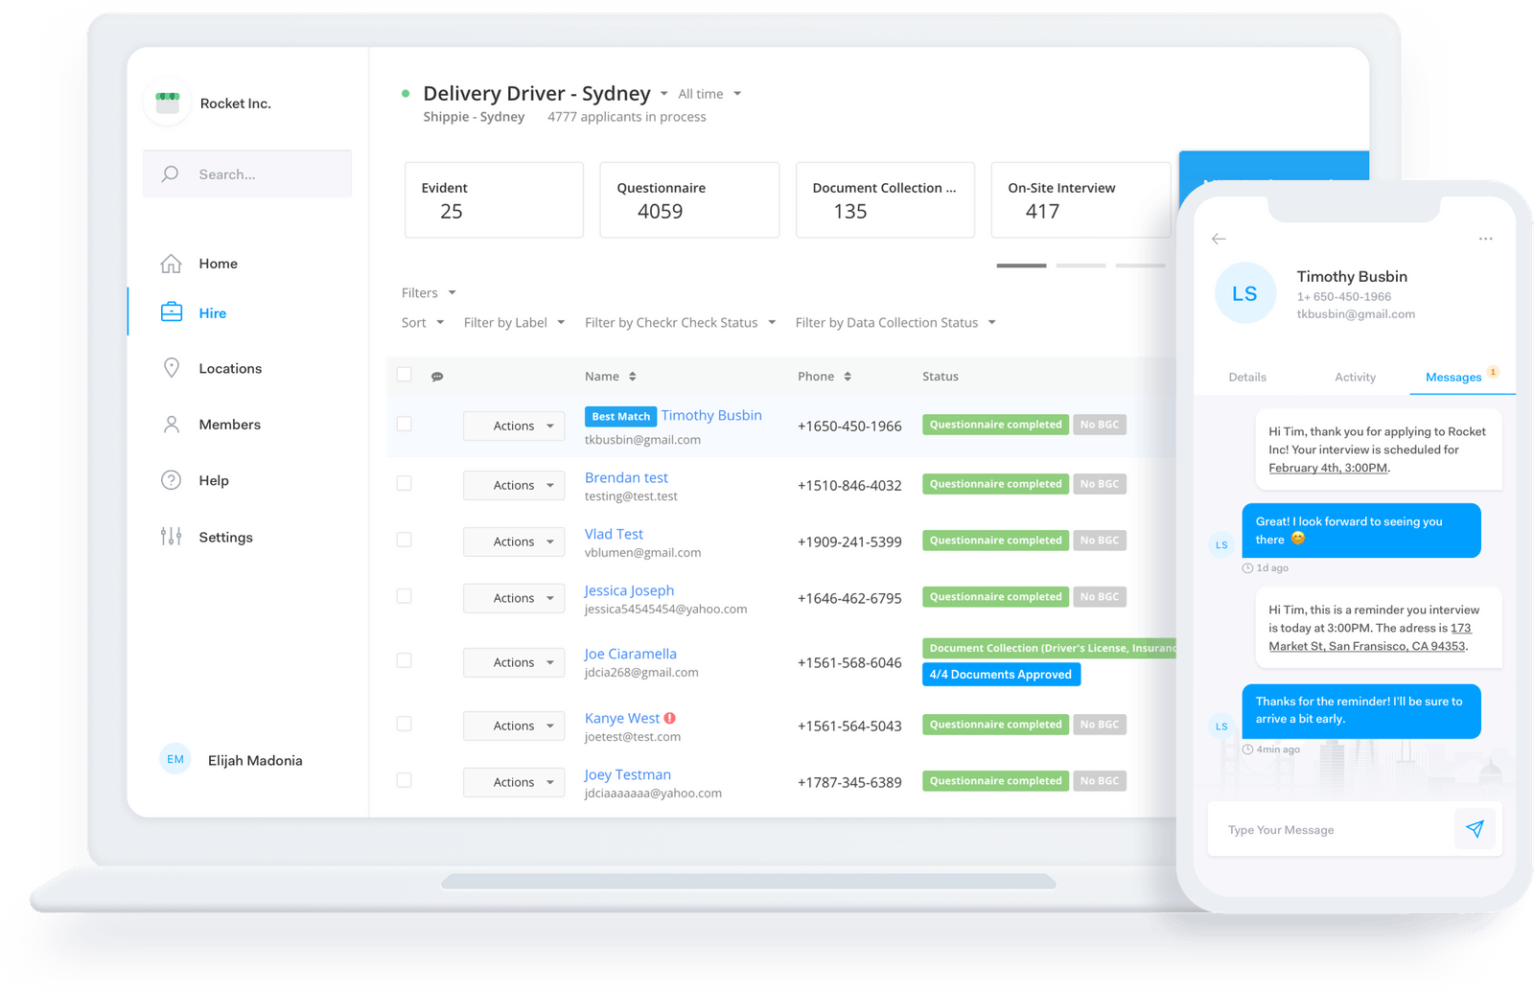Check the box for Joe Ciaramella's row
Screen dimensions: 1534x991
click(405, 660)
